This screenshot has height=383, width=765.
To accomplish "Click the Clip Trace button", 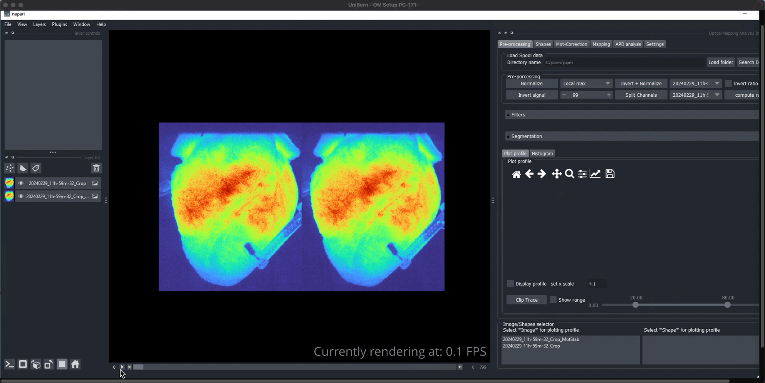I will [x=527, y=300].
